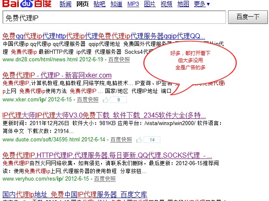This screenshot has height=201, width=269.
Task: Switch to 图片 image search
Action: coord(150,4)
